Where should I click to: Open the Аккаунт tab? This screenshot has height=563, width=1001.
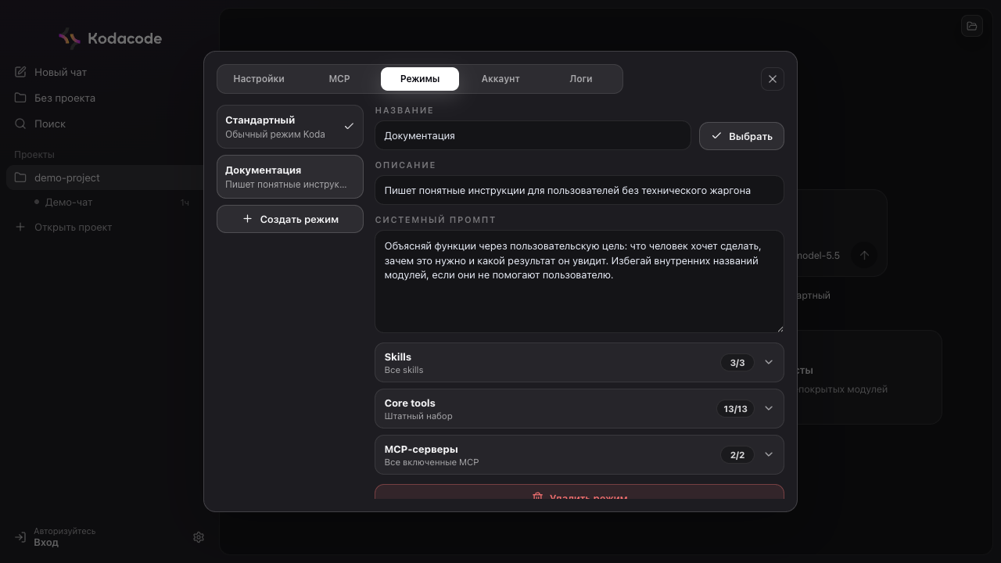tap(500, 79)
